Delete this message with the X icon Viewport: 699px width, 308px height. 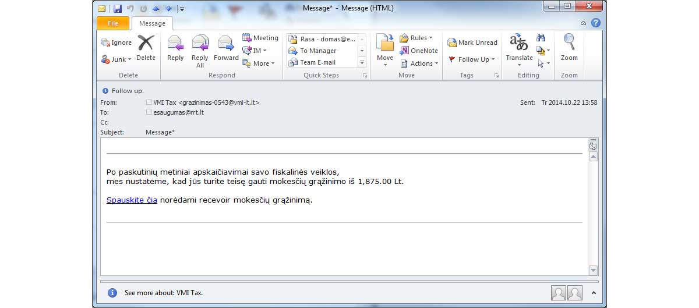[x=146, y=48]
